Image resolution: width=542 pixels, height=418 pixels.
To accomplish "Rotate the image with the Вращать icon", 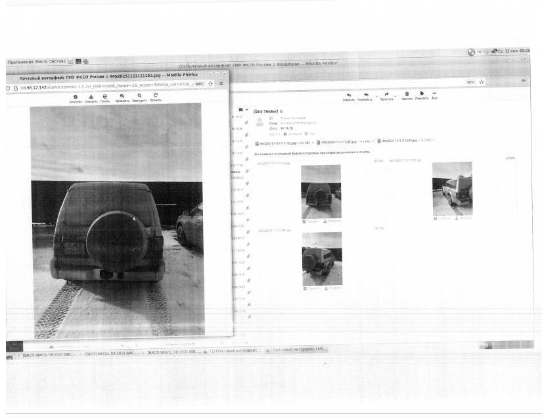I will (156, 97).
